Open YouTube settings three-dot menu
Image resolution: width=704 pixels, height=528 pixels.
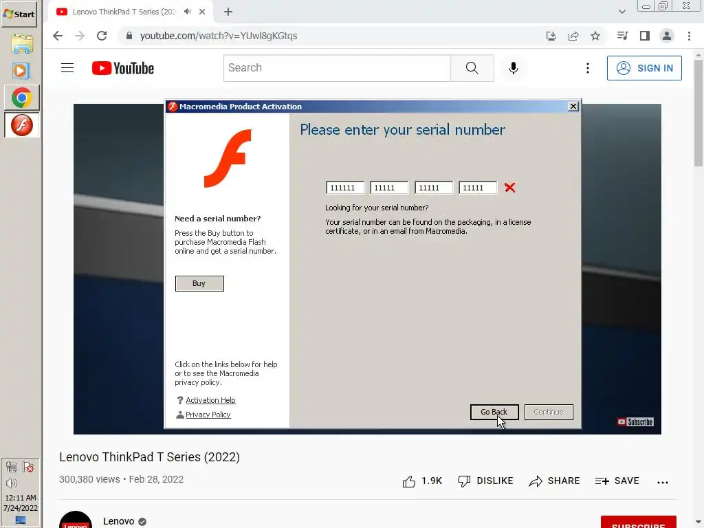click(587, 68)
